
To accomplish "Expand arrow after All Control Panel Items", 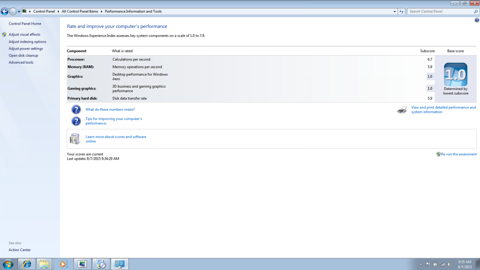I will point(102,12).
